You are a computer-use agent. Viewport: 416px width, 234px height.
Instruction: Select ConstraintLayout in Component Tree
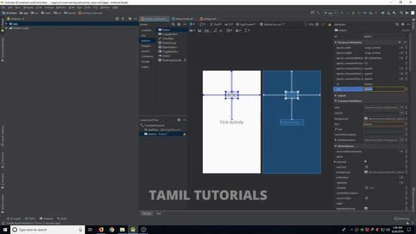[x=155, y=125]
